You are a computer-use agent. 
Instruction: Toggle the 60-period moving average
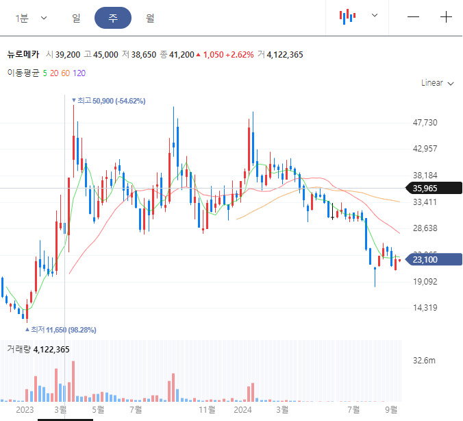(65, 73)
